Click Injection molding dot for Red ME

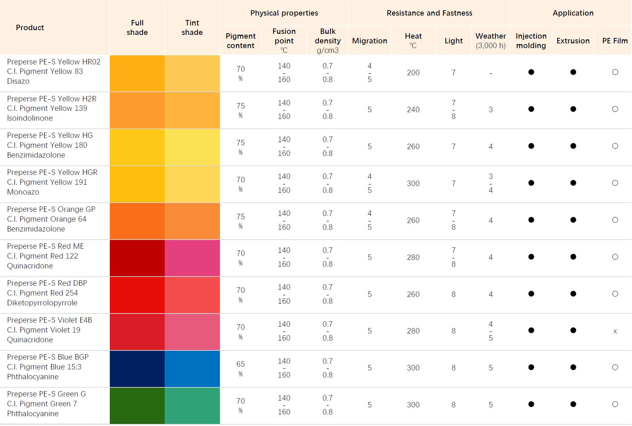point(531,257)
